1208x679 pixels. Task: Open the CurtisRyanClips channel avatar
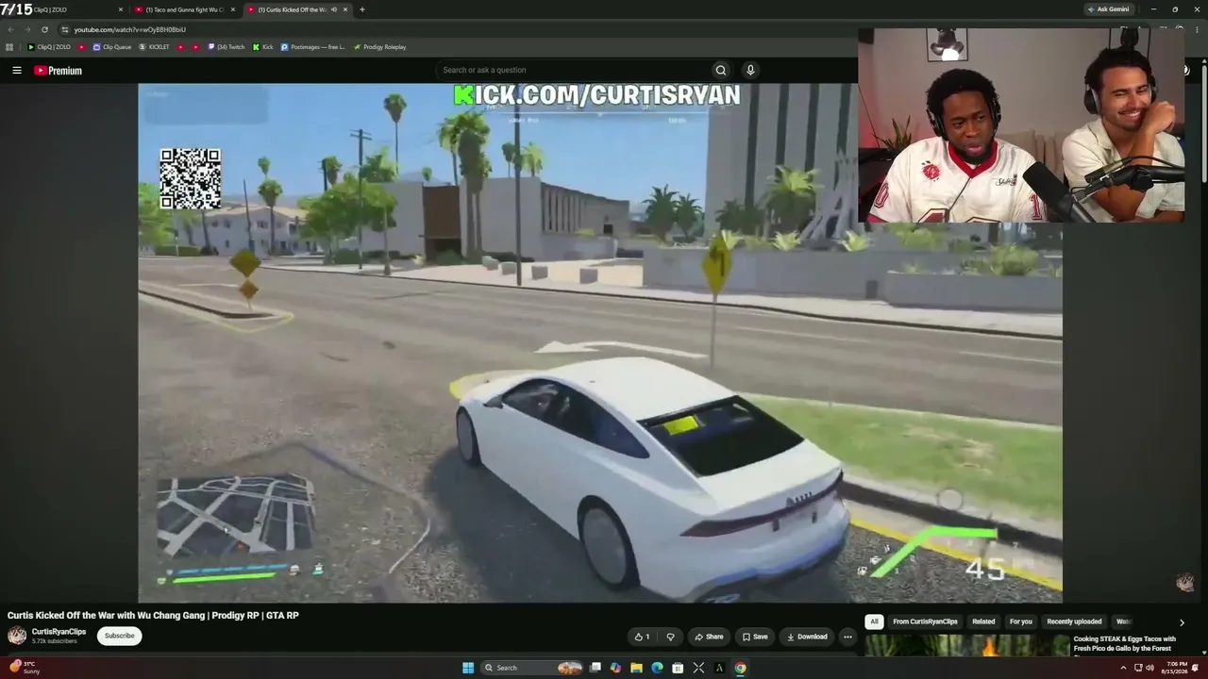(x=17, y=636)
